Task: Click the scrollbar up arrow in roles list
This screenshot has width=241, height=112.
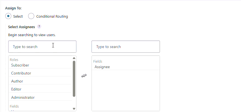Action: point(74,58)
